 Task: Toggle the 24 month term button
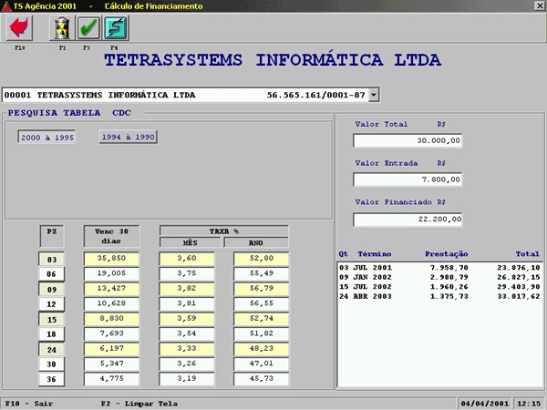[x=51, y=350]
